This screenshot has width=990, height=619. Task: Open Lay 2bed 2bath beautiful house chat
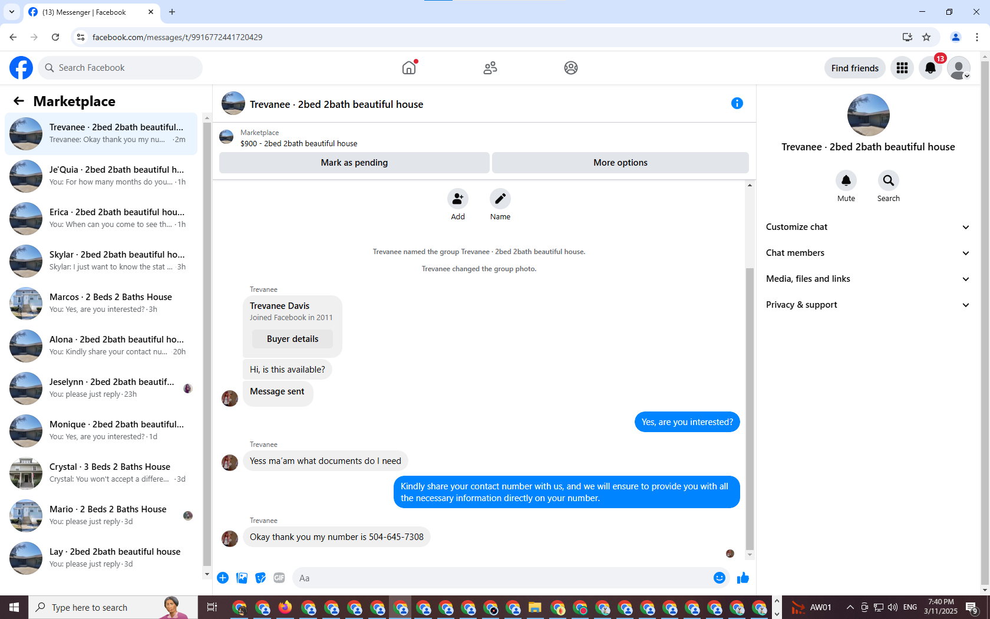click(x=101, y=558)
